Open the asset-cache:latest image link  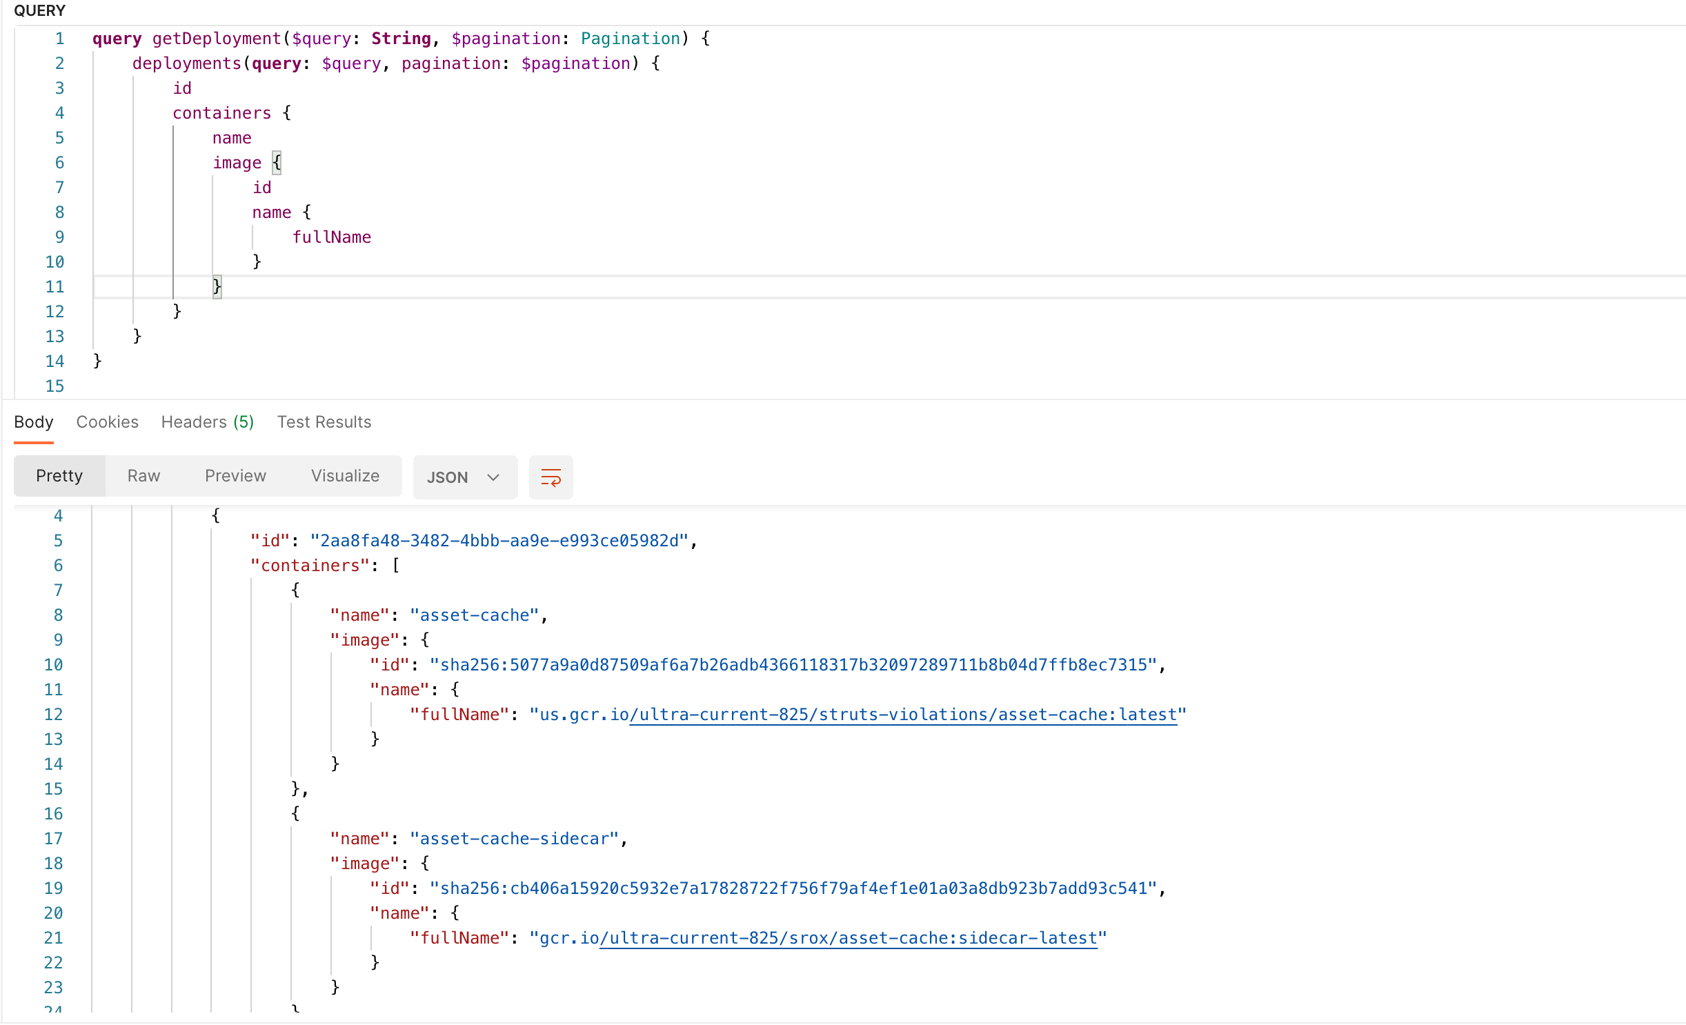click(902, 715)
